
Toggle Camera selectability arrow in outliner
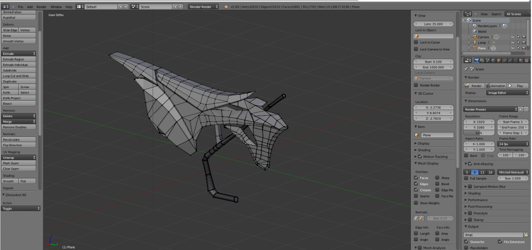[518, 37]
